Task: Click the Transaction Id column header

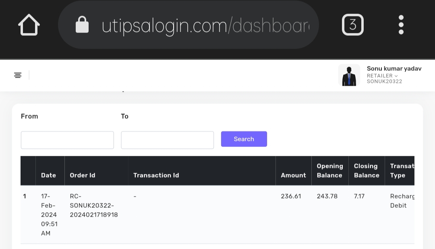Action: pos(156,175)
